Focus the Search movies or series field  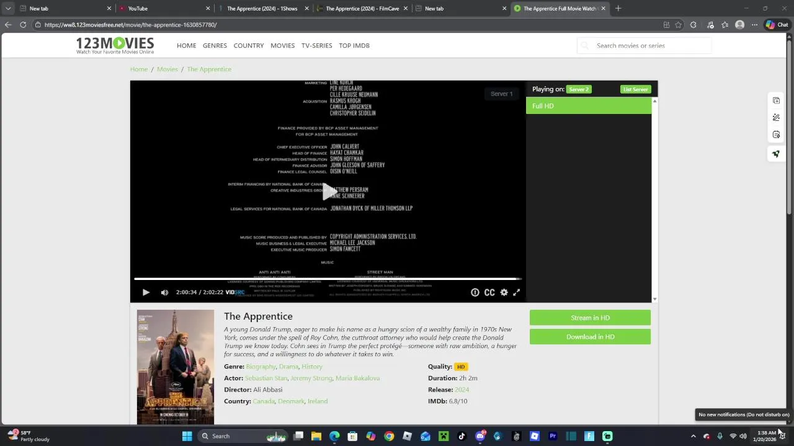click(x=644, y=45)
